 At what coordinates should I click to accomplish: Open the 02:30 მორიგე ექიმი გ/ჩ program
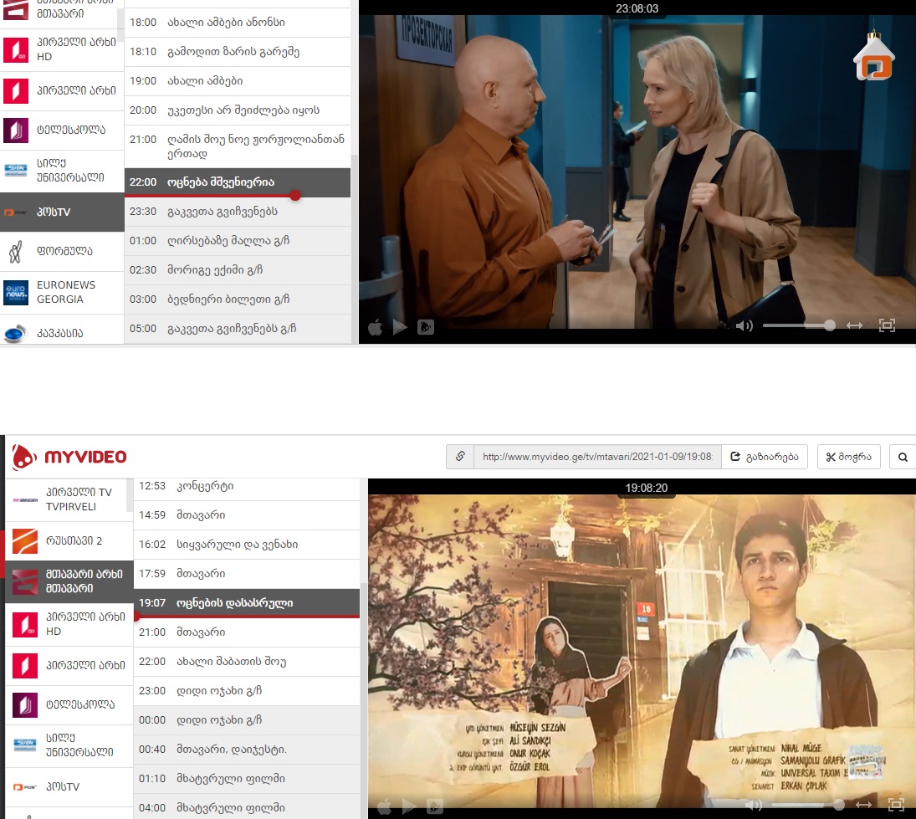coord(238,270)
